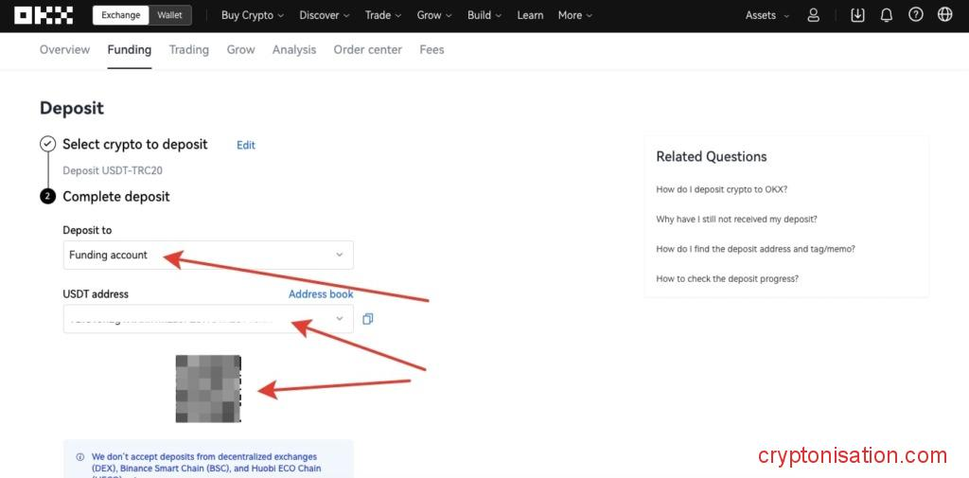Image resolution: width=969 pixels, height=478 pixels.
Task: Open the Assets dropdown
Action: click(x=766, y=15)
